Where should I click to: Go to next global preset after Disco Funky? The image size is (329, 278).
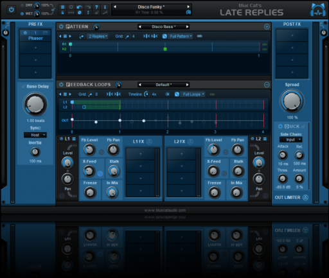click(188, 6)
